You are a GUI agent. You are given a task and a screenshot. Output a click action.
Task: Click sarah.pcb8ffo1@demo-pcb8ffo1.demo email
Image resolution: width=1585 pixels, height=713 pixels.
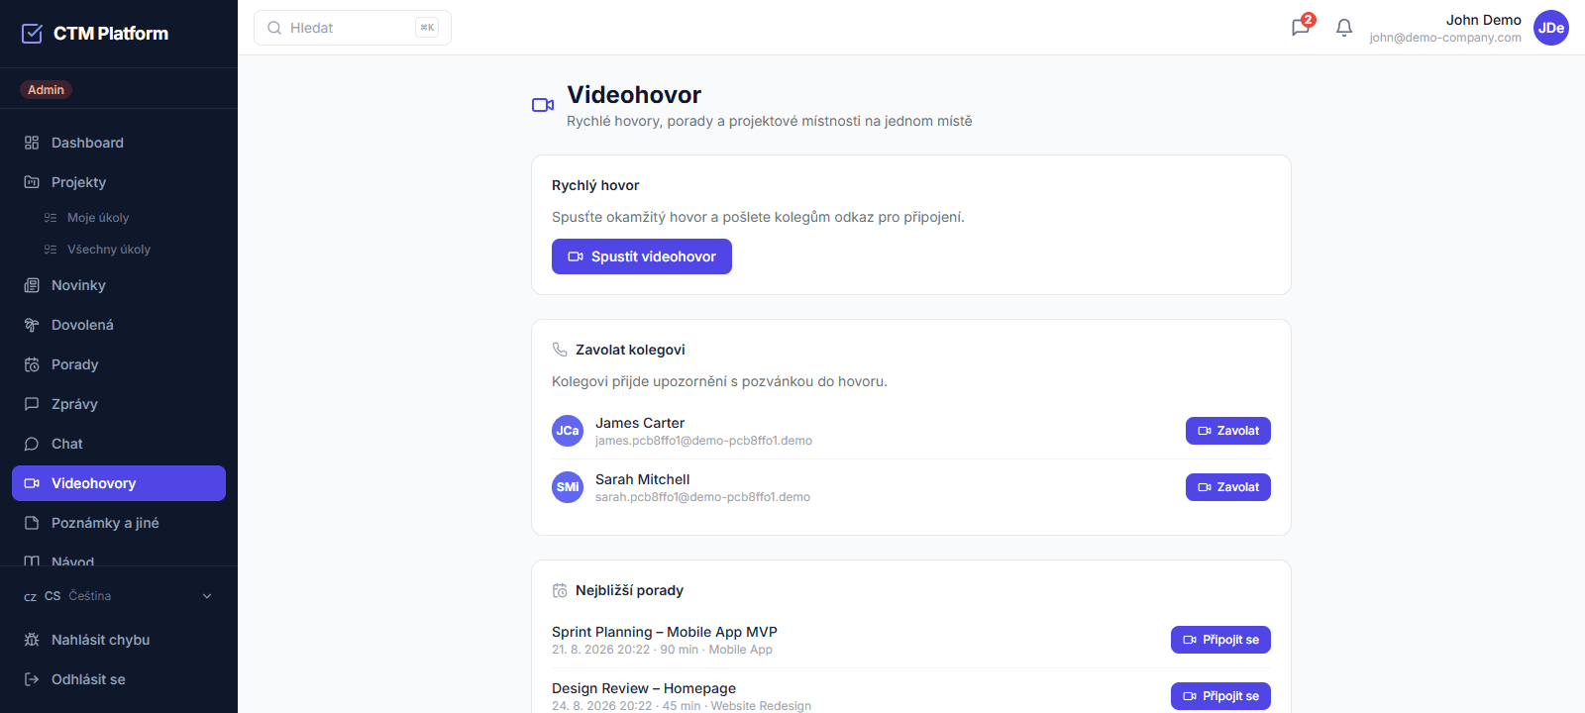coord(702,497)
